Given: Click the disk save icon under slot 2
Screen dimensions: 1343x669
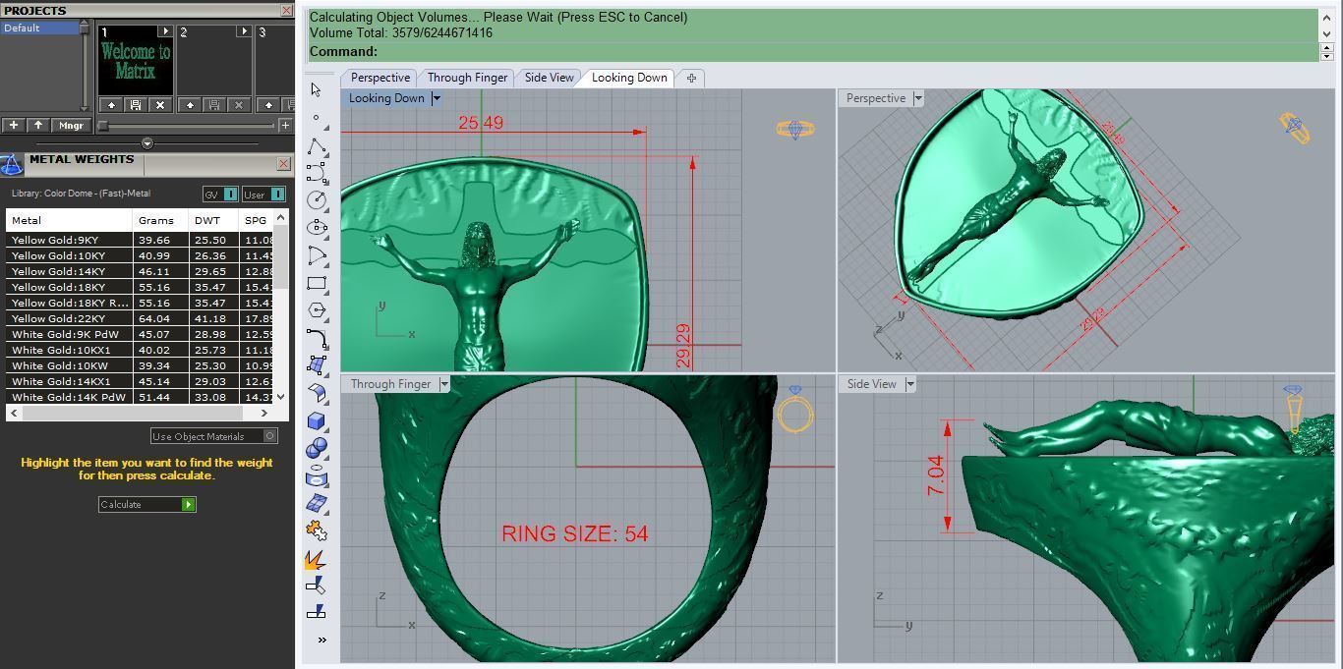Looking at the screenshot, I should tap(214, 104).
